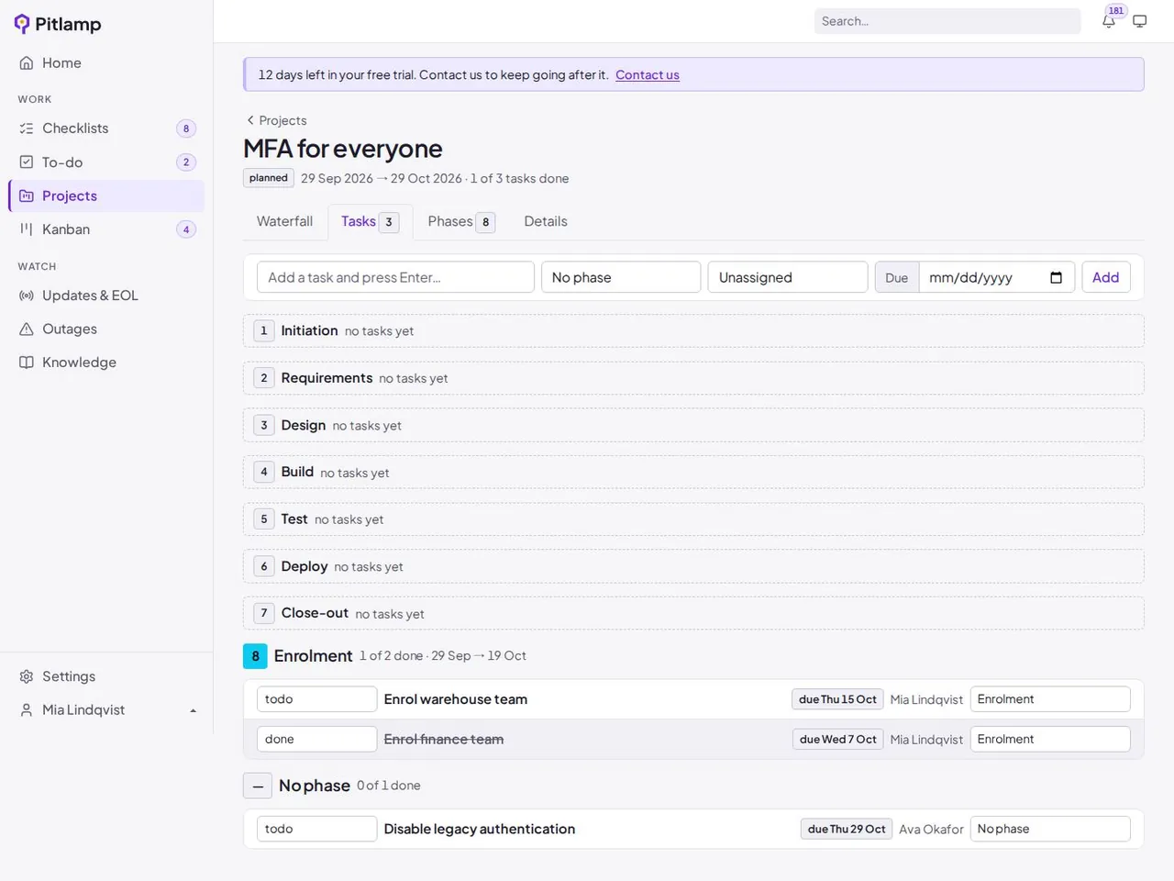Click the blue phase 8 Enrolment number badge
Screen dimensions: 1174x881
[x=255, y=656]
